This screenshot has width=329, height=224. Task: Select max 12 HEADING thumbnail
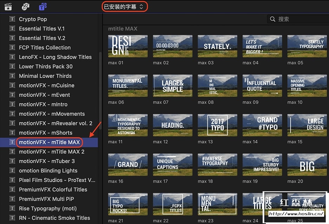[173, 125]
